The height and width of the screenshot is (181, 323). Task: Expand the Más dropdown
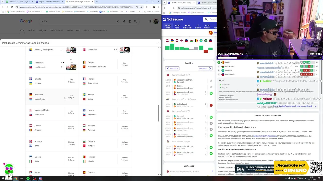tap(86, 30)
